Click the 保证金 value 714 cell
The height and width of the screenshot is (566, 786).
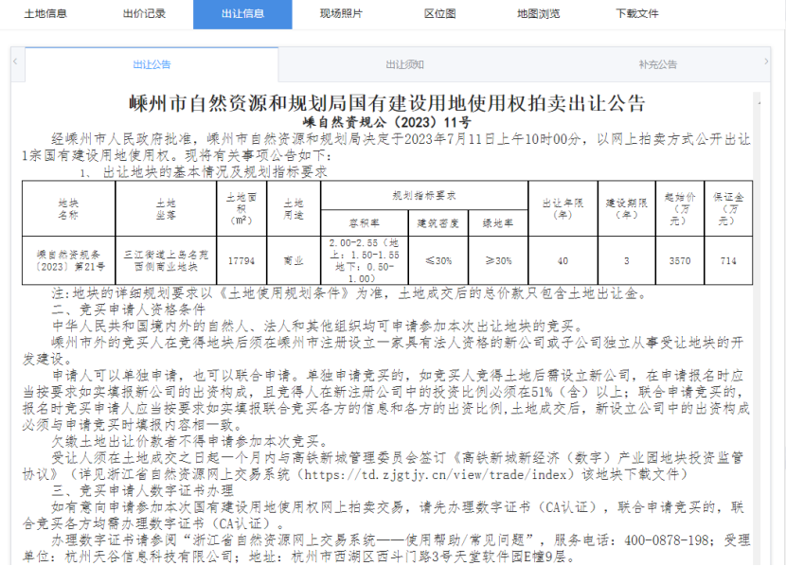pos(727,260)
